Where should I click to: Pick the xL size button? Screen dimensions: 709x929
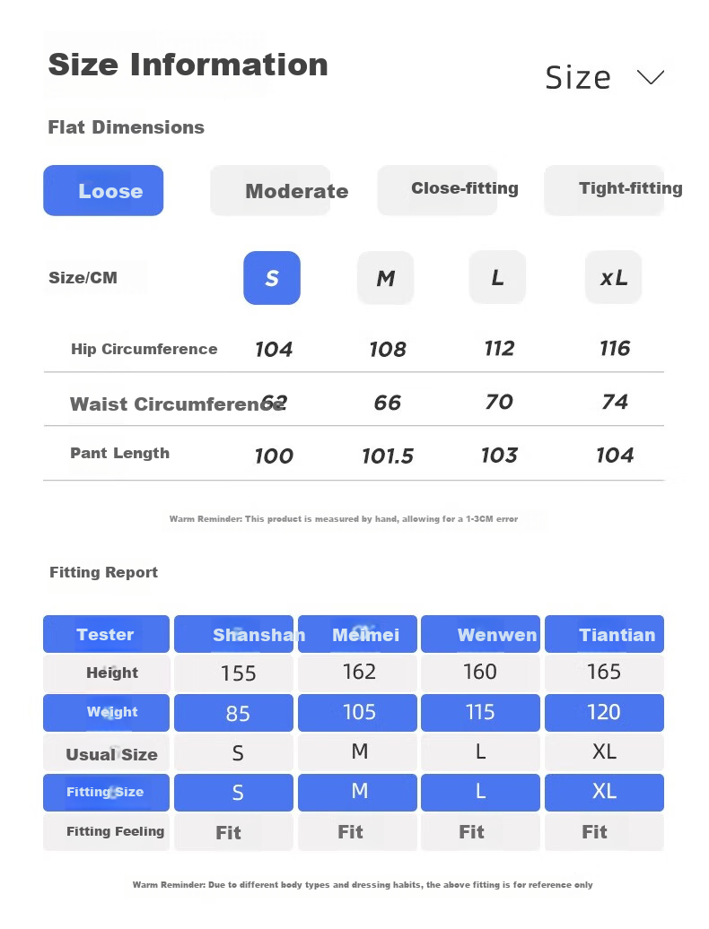click(x=614, y=277)
